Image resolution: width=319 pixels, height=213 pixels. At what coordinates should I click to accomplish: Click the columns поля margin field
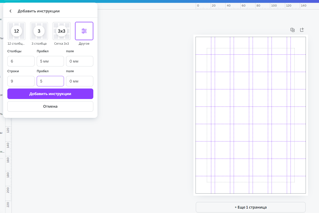tap(80, 61)
